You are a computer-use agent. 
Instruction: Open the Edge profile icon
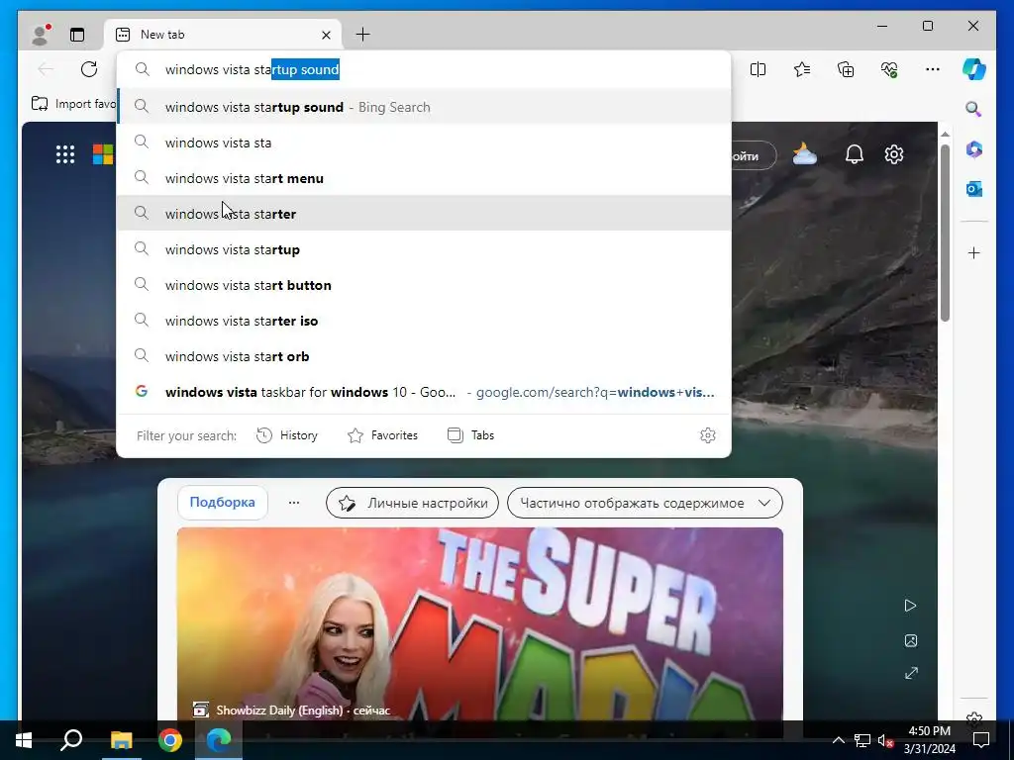coord(40,35)
